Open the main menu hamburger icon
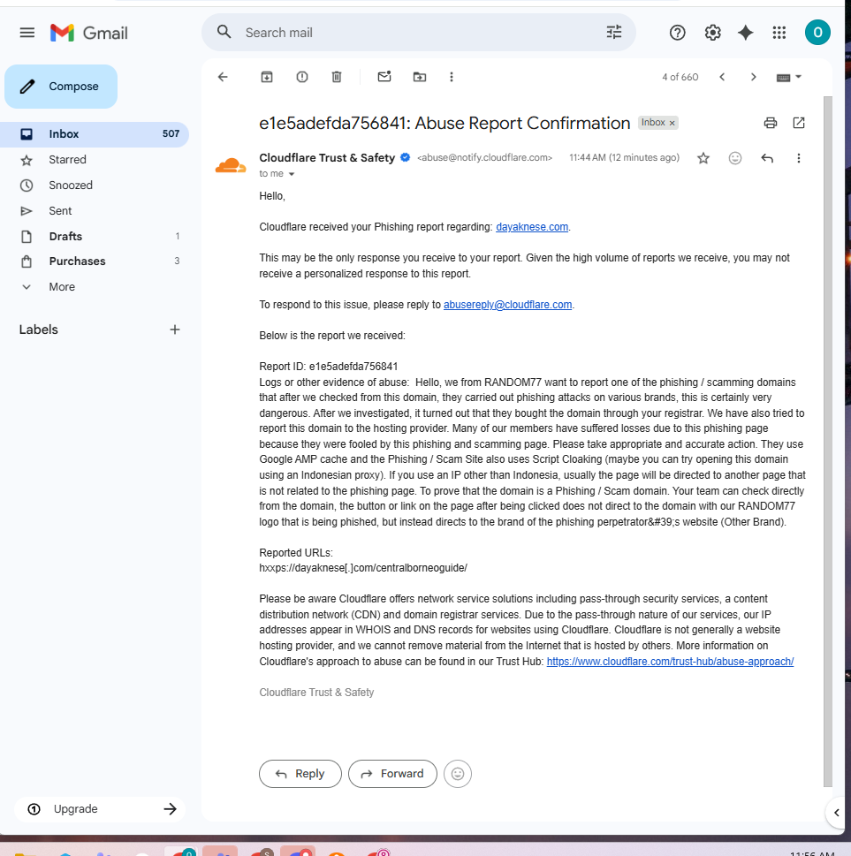The image size is (851, 856). tap(27, 33)
